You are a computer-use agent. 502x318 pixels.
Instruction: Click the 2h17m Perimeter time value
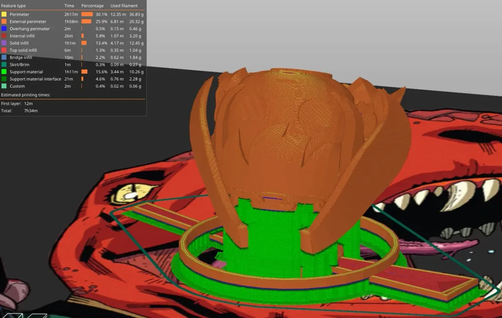71,15
